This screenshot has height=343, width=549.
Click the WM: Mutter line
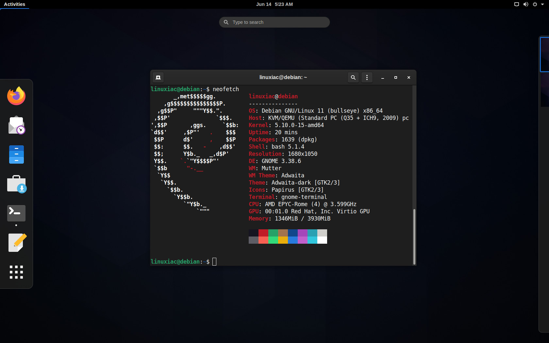(265, 168)
